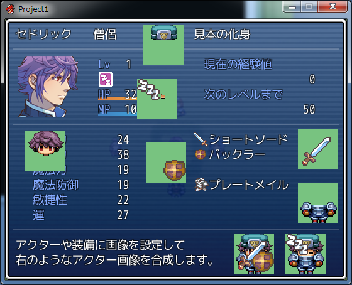Click the purple-haired actor face portrait

pos(48,87)
